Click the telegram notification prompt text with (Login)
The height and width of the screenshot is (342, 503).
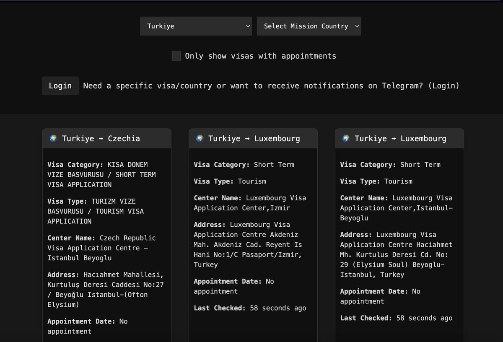pyautogui.click(x=271, y=85)
